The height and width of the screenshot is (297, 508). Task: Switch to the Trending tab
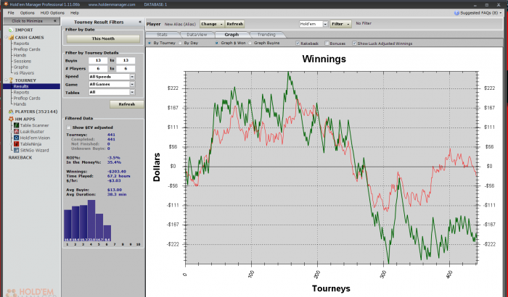(x=266, y=35)
